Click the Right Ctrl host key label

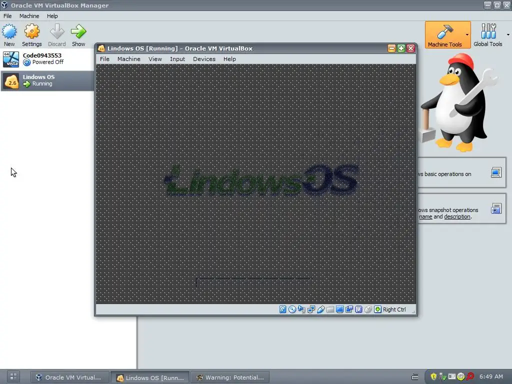pyautogui.click(x=394, y=309)
